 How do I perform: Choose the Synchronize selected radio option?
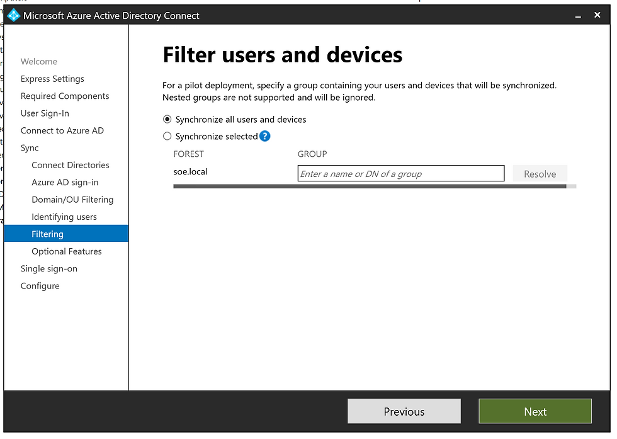click(167, 136)
